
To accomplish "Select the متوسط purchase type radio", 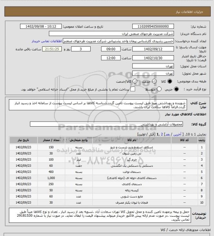I will pos(159,89).
